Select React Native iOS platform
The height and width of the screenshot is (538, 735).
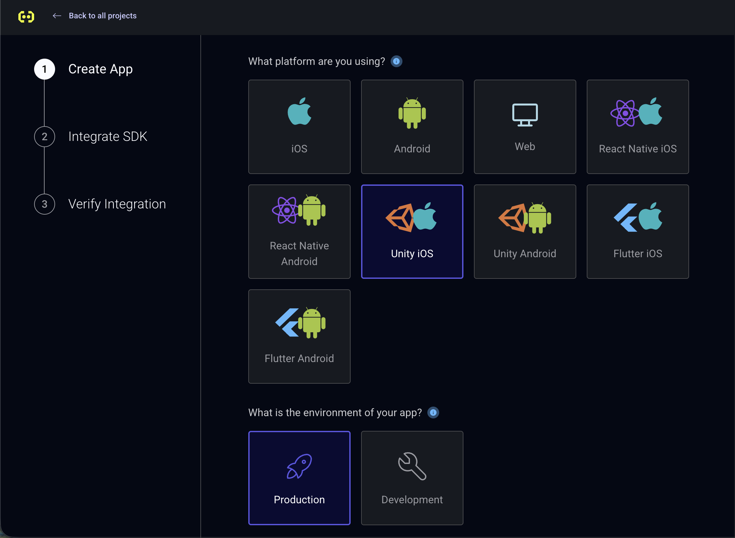[x=638, y=127]
